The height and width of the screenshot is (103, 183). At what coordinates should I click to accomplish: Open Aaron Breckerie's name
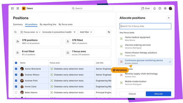click(33, 69)
